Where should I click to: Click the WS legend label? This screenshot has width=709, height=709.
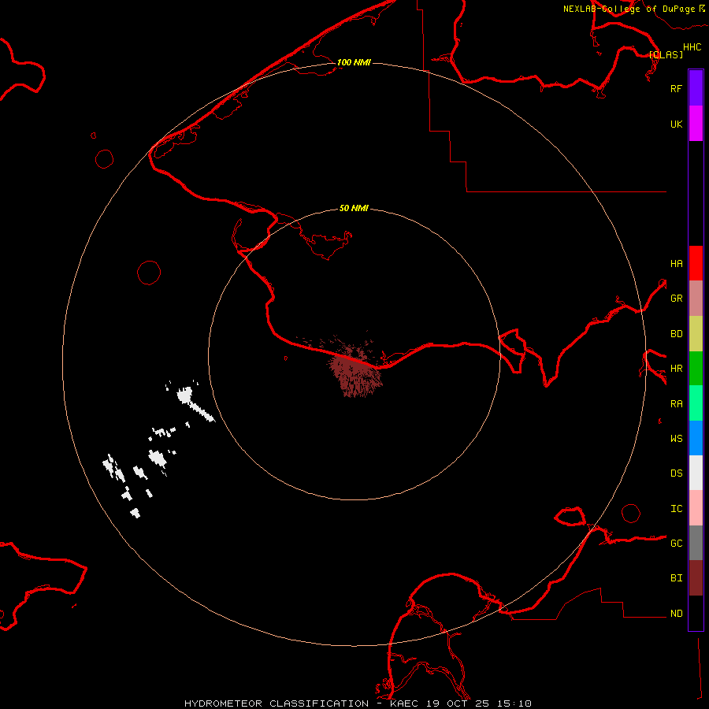click(x=676, y=439)
